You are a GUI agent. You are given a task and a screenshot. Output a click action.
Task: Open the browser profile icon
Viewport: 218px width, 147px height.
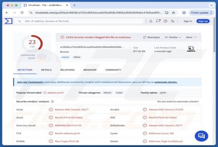pyautogui.click(x=184, y=13)
